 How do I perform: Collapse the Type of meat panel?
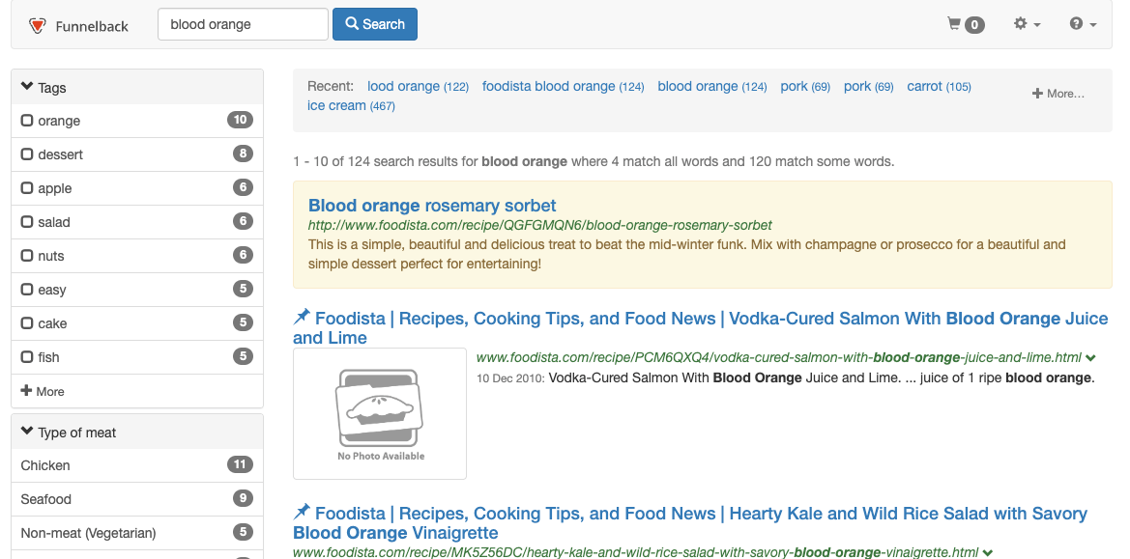pos(27,432)
